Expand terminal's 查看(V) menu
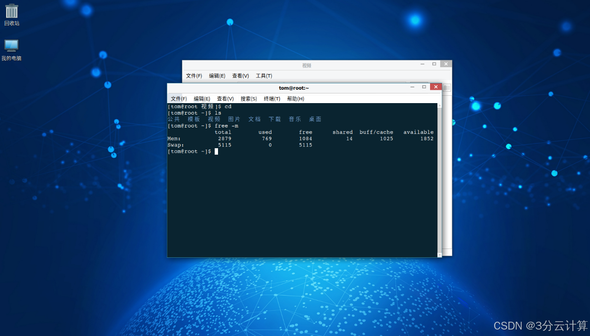 225,99
